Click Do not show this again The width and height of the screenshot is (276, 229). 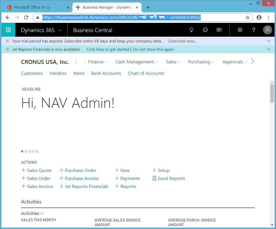coord(153,50)
